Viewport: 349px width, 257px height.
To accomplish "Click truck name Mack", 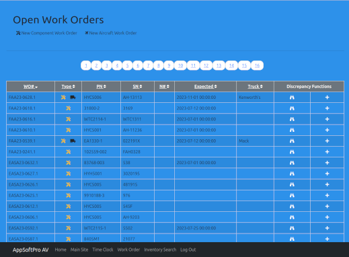I will pos(244,141).
